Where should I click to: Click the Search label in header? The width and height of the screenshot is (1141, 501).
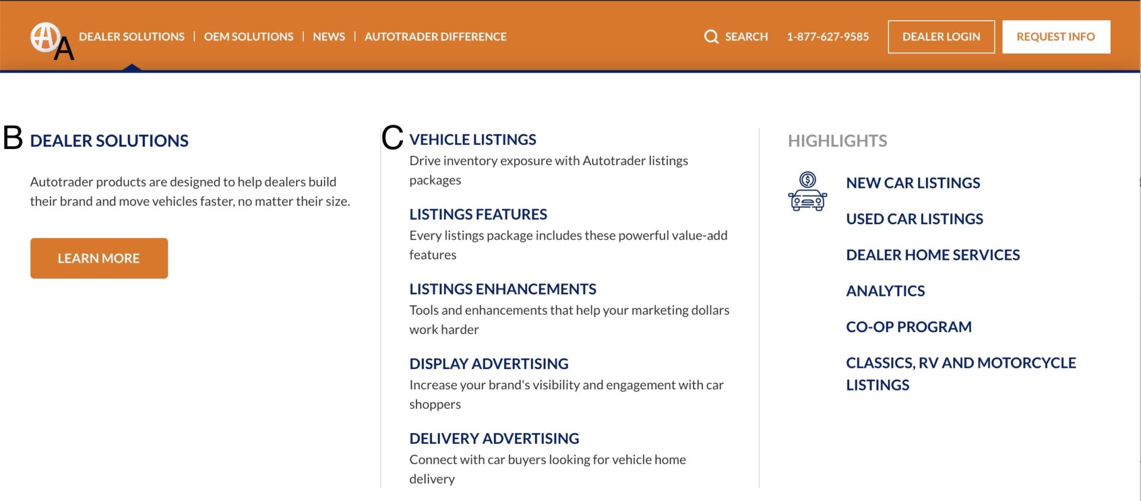point(746,37)
